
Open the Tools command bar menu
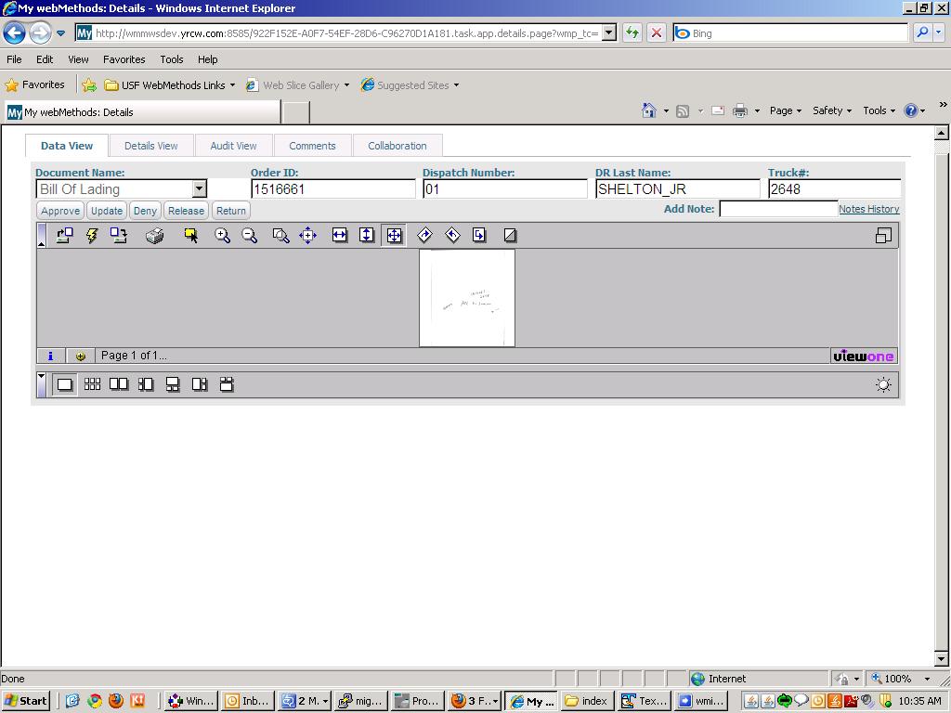[879, 110]
